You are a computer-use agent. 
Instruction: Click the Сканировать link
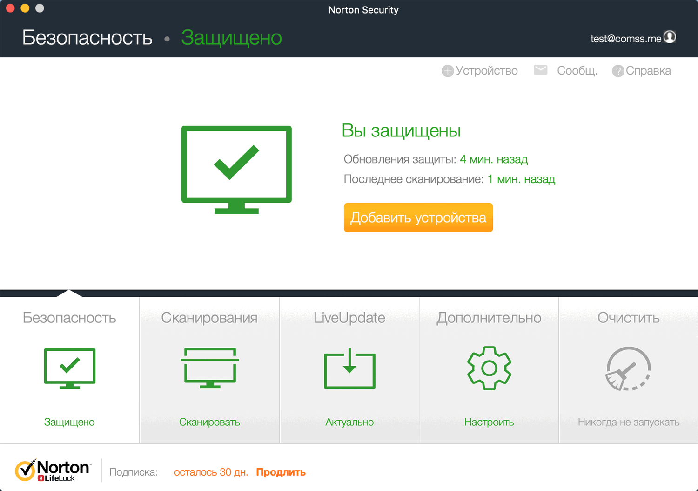210,422
